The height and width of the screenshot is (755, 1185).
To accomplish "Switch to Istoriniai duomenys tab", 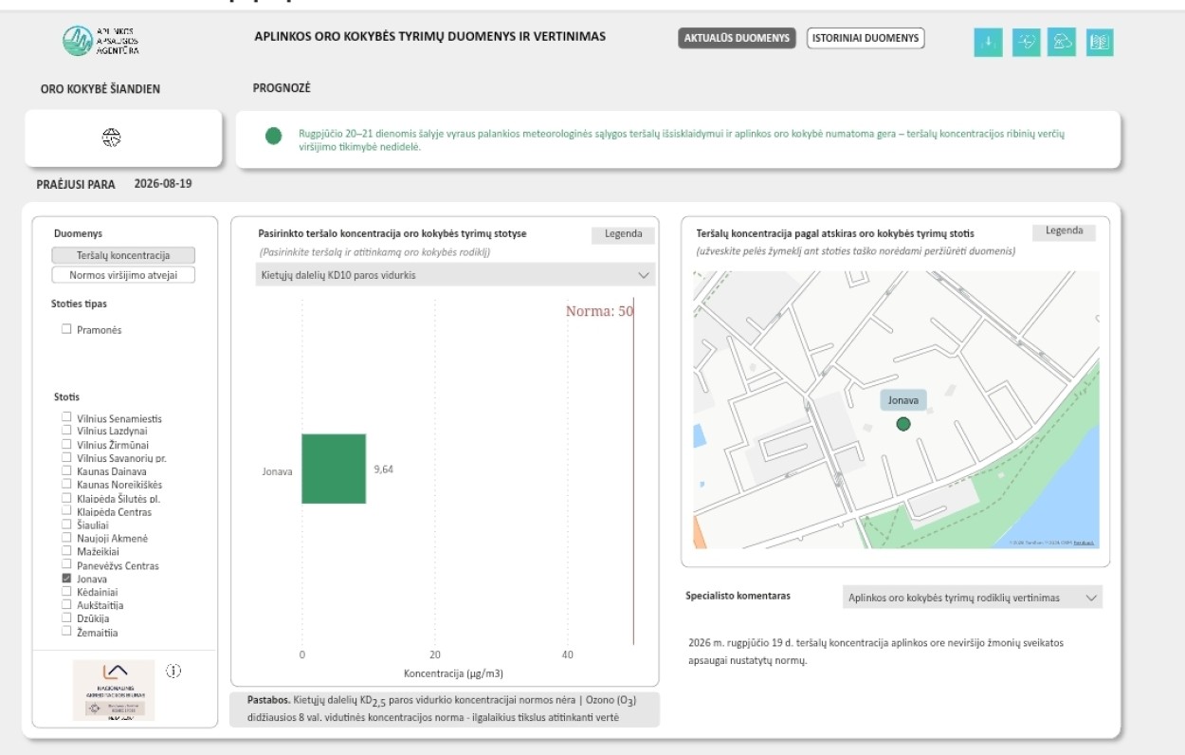I will pyautogui.click(x=866, y=38).
